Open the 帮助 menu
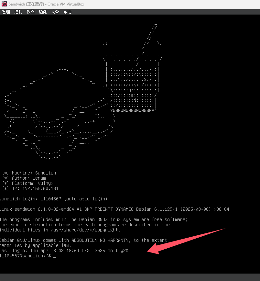 click(67, 12)
